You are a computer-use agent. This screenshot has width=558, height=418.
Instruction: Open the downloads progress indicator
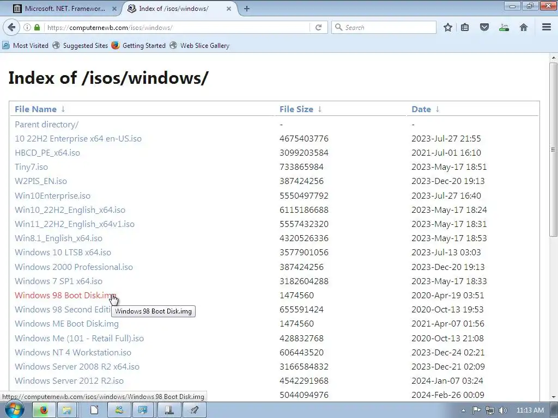504,27
